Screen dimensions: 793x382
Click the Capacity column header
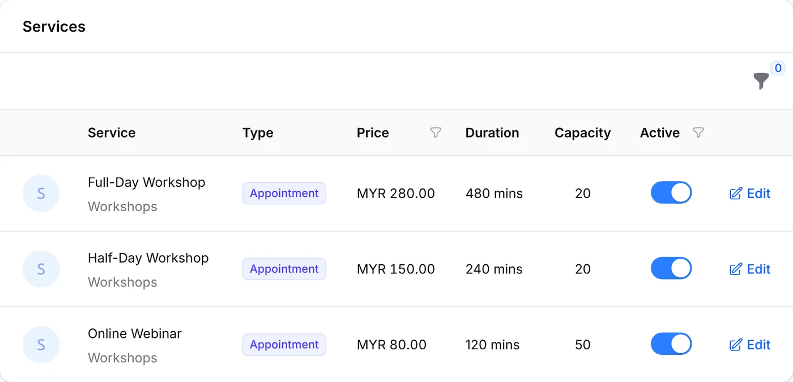click(x=583, y=133)
